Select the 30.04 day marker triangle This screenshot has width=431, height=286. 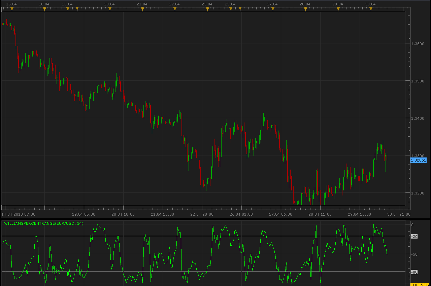[371, 9]
